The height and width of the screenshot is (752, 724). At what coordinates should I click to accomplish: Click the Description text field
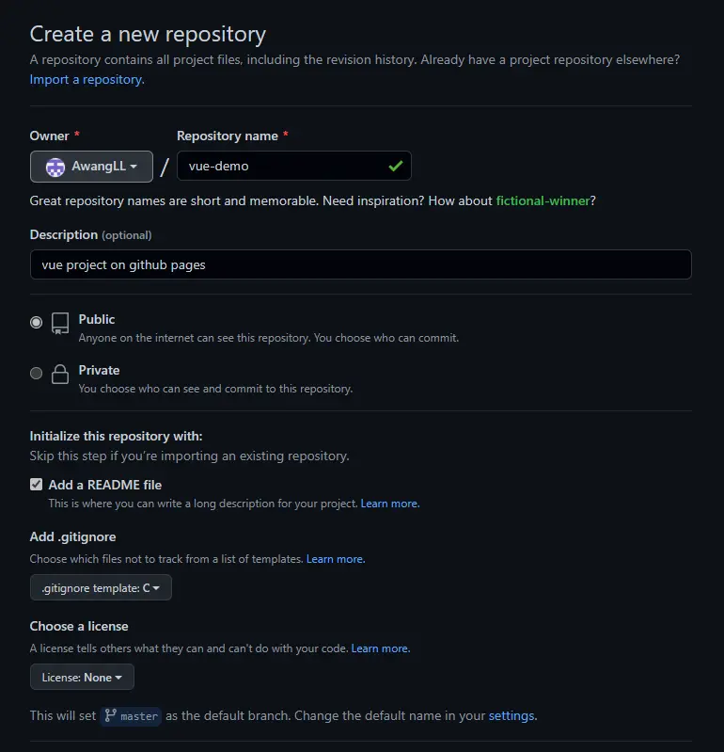coord(360,264)
